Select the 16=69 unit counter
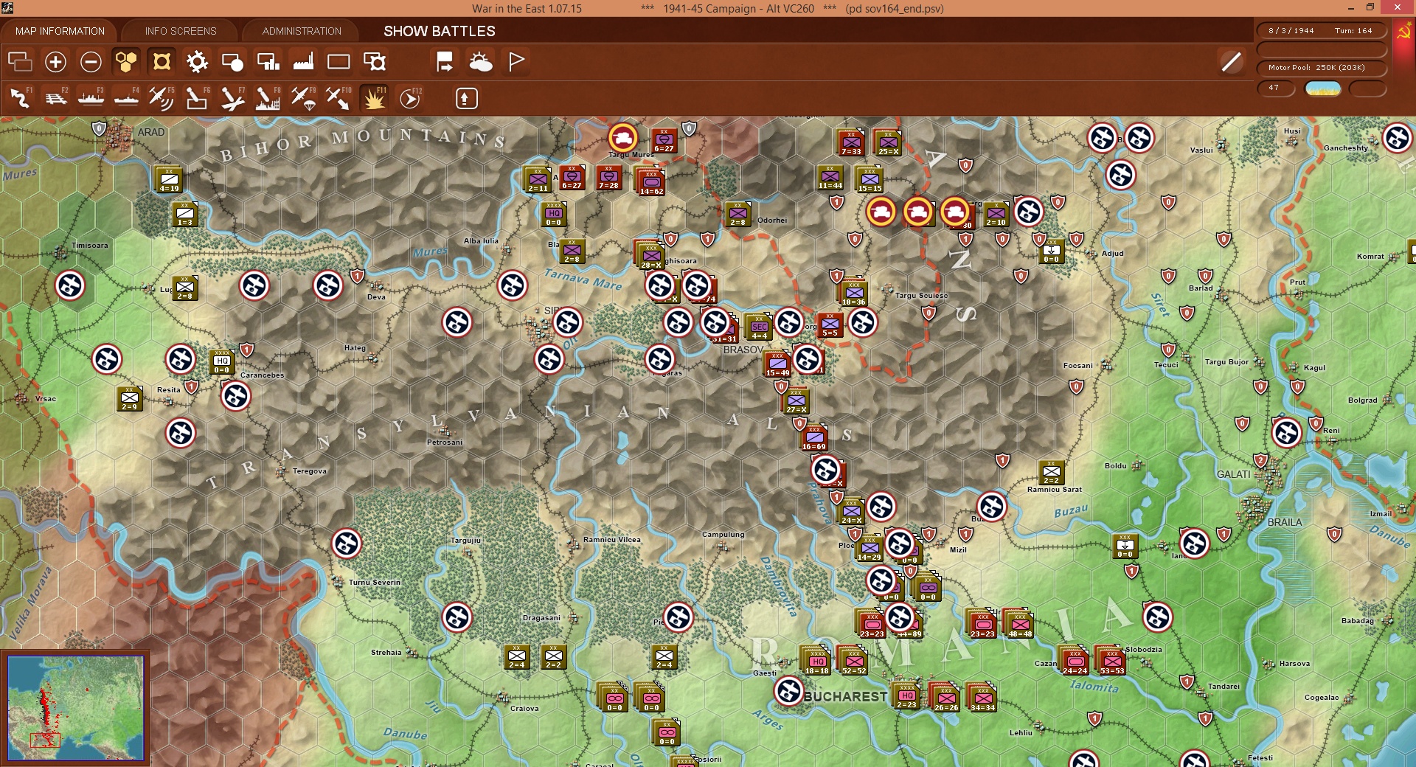The height and width of the screenshot is (767, 1416). click(x=814, y=437)
